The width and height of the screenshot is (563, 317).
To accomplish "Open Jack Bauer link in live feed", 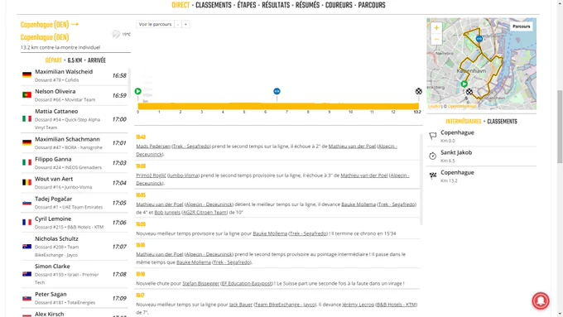I will pos(241,305).
